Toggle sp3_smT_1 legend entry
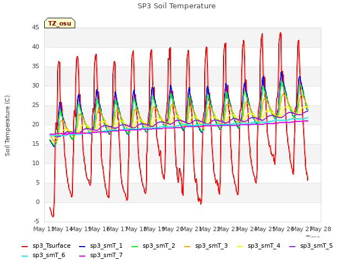 pos(101,246)
